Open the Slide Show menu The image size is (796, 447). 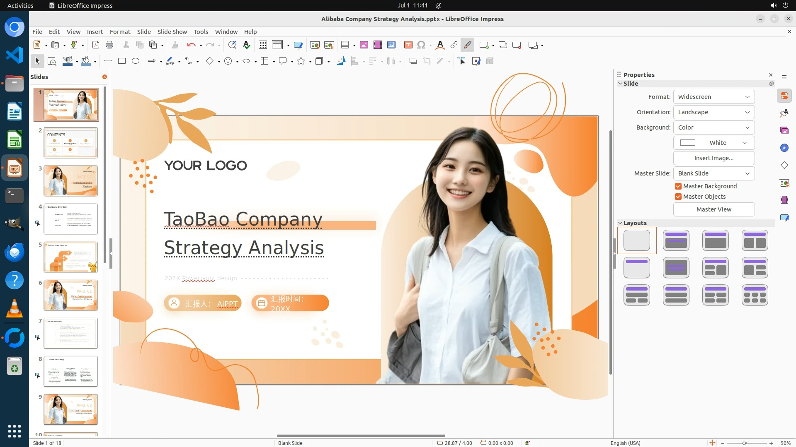(x=172, y=32)
